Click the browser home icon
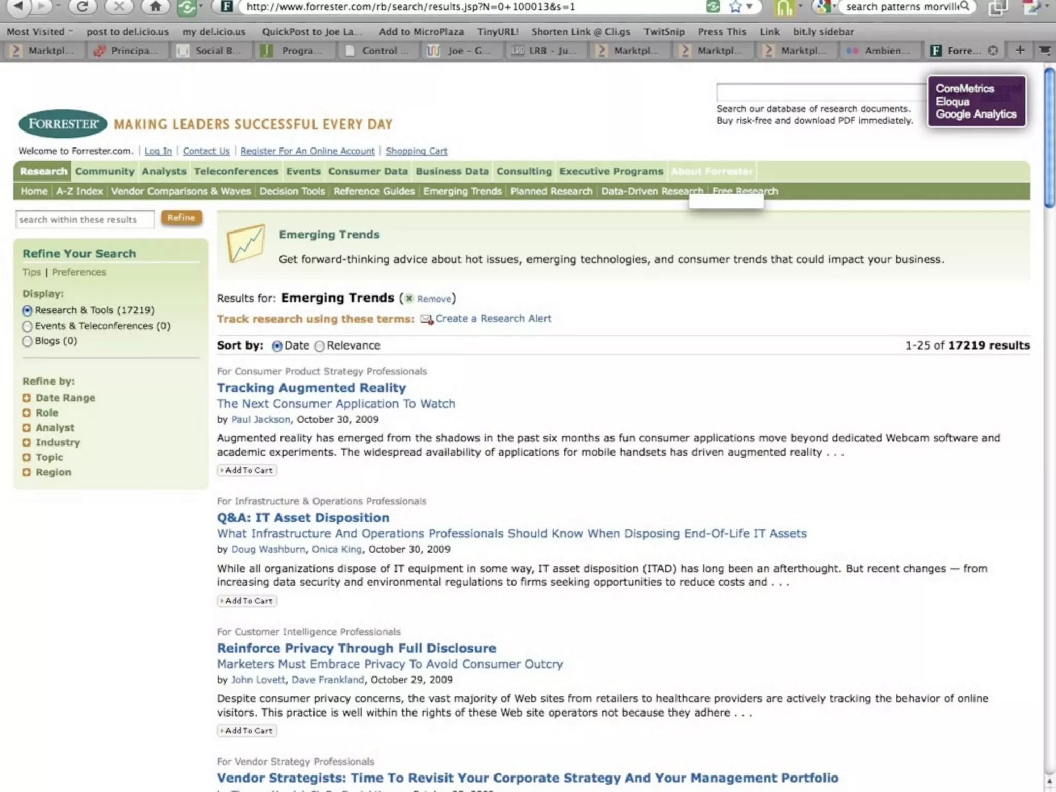Screen dimensions: 1056x792 click(155, 6)
